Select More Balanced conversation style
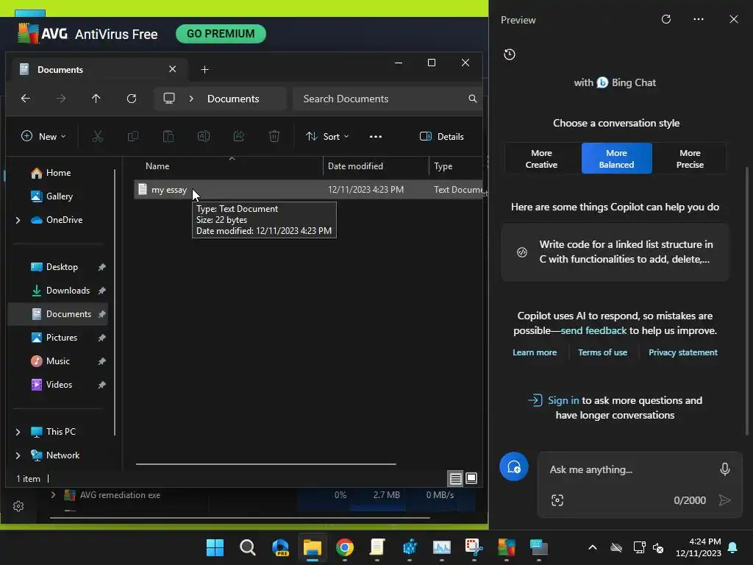 [x=617, y=159]
